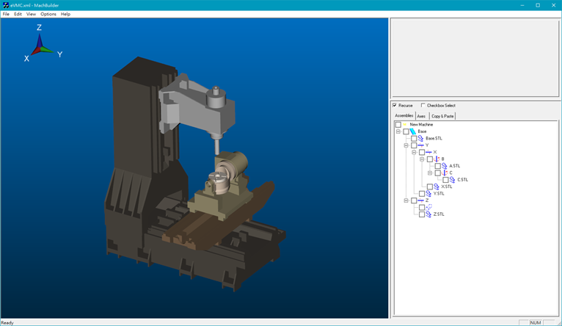Open the Options menu

tap(48, 14)
